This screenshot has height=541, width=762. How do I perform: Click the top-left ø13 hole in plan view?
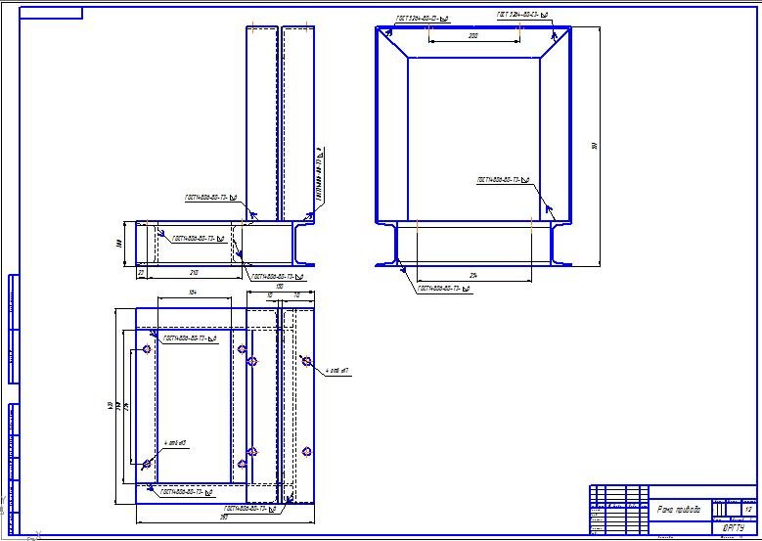[146, 349]
